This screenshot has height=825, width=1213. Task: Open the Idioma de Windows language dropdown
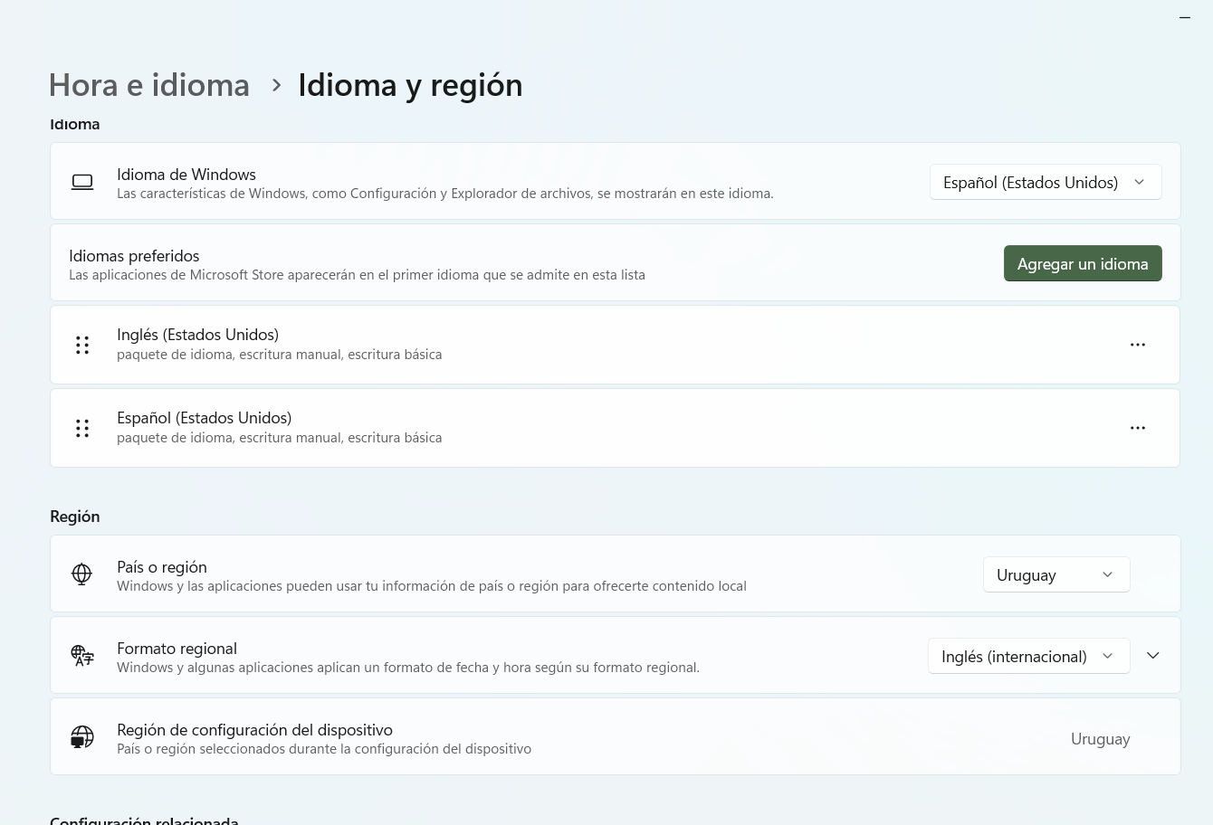(1046, 182)
